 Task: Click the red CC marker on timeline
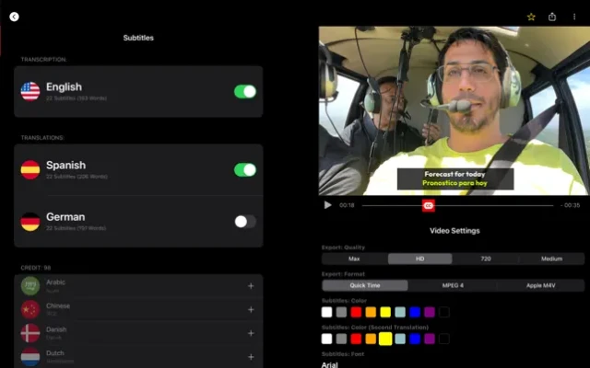point(428,205)
